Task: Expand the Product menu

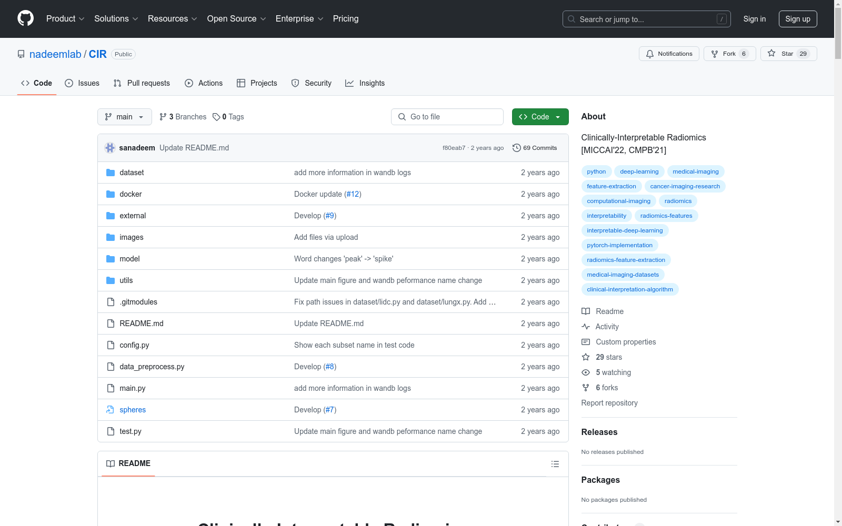Action: [65, 19]
